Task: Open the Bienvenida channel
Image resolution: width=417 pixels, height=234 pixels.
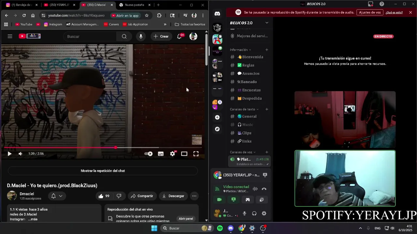Action: click(x=250, y=57)
